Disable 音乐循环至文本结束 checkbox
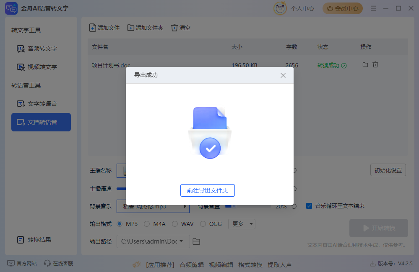 tap(309, 206)
